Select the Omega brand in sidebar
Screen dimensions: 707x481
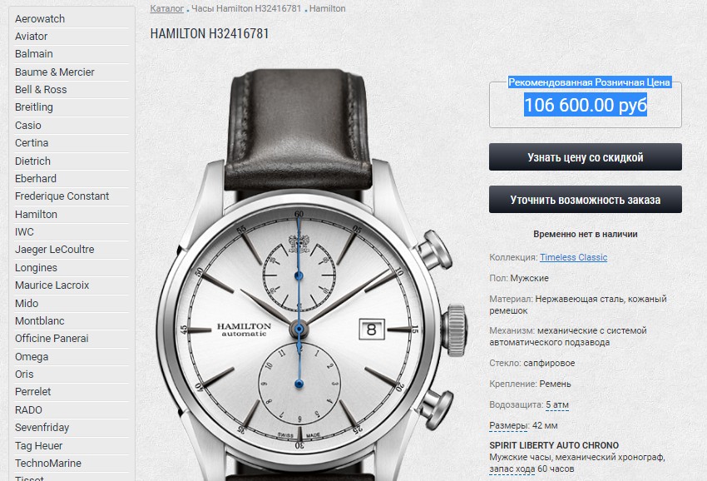coord(32,356)
